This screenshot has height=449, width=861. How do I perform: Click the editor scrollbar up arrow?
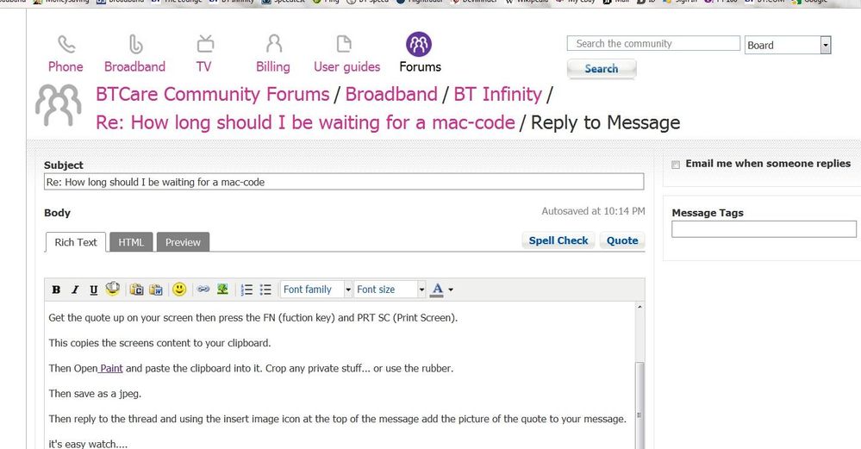[640, 307]
